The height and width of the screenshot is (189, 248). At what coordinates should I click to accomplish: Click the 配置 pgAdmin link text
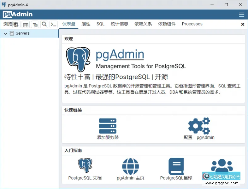[x=199, y=137]
